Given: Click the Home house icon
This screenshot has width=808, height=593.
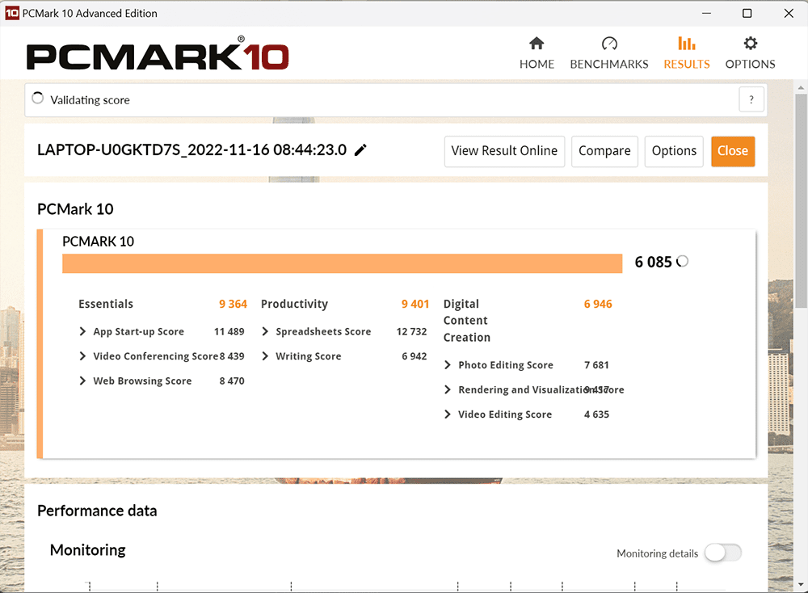Looking at the screenshot, I should click(537, 44).
